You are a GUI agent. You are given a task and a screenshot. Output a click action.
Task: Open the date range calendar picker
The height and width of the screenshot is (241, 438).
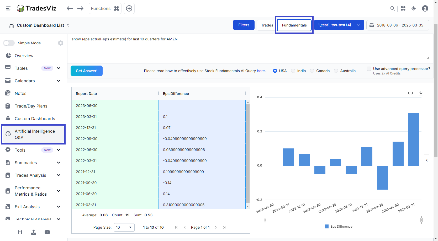pyautogui.click(x=372, y=25)
